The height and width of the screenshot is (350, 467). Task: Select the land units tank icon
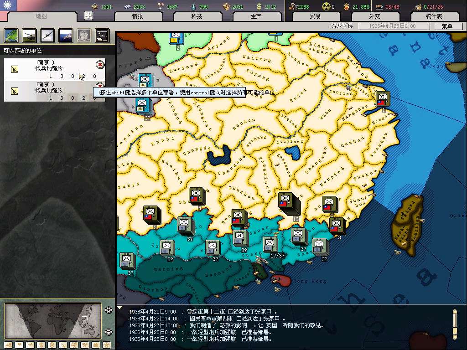pyautogui.click(x=29, y=36)
